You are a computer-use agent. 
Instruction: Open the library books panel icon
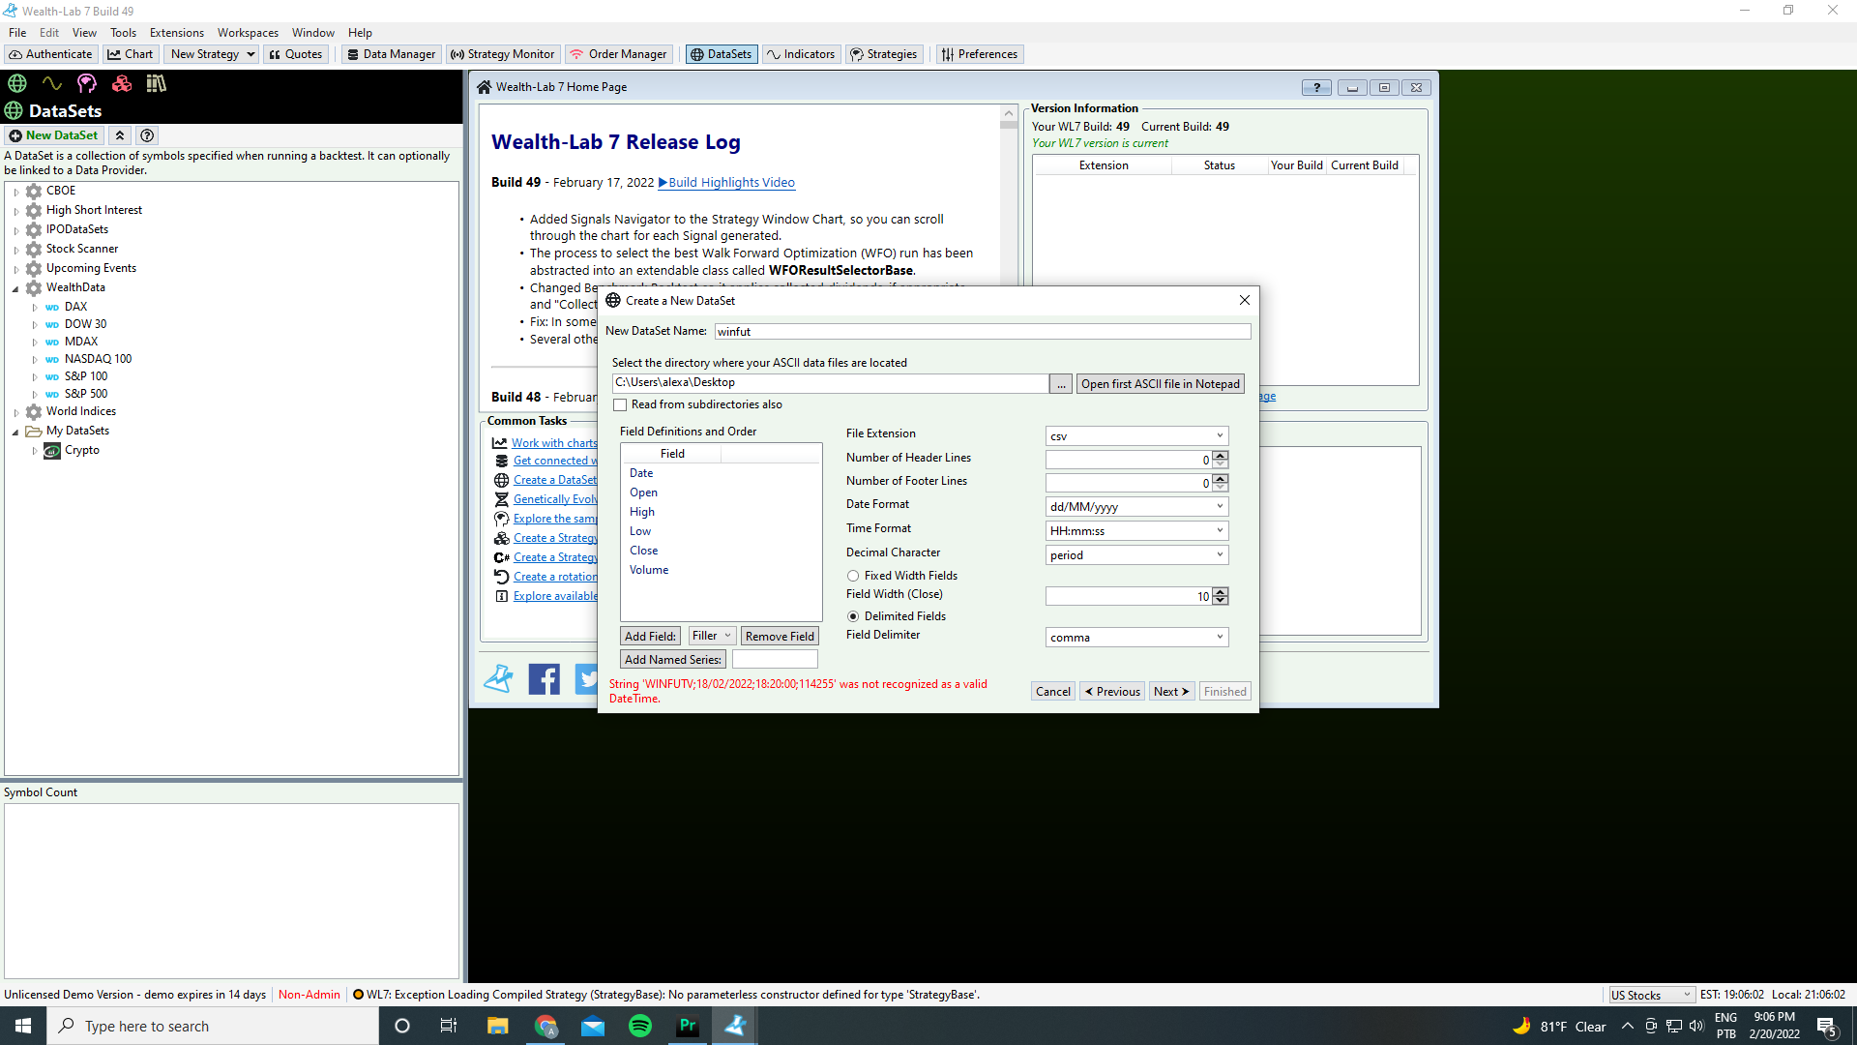click(x=156, y=83)
